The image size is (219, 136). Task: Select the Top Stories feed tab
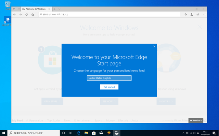[x=54, y=120]
